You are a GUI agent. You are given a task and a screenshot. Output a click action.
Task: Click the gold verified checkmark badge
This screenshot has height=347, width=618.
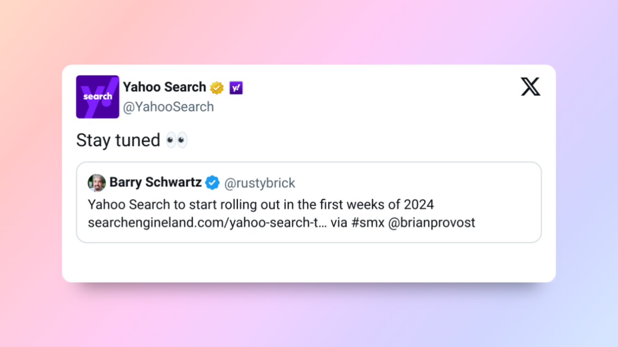pyautogui.click(x=217, y=88)
